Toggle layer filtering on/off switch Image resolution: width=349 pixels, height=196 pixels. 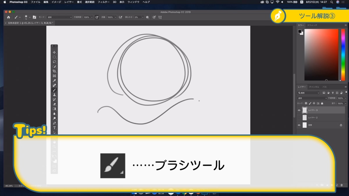point(346,92)
